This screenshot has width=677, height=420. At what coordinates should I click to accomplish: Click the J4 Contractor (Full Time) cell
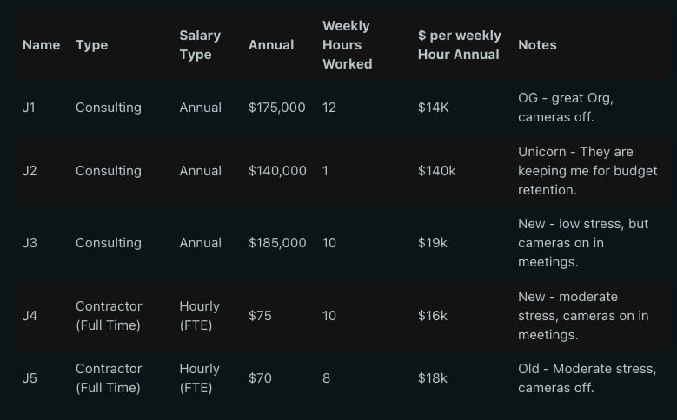tap(109, 316)
